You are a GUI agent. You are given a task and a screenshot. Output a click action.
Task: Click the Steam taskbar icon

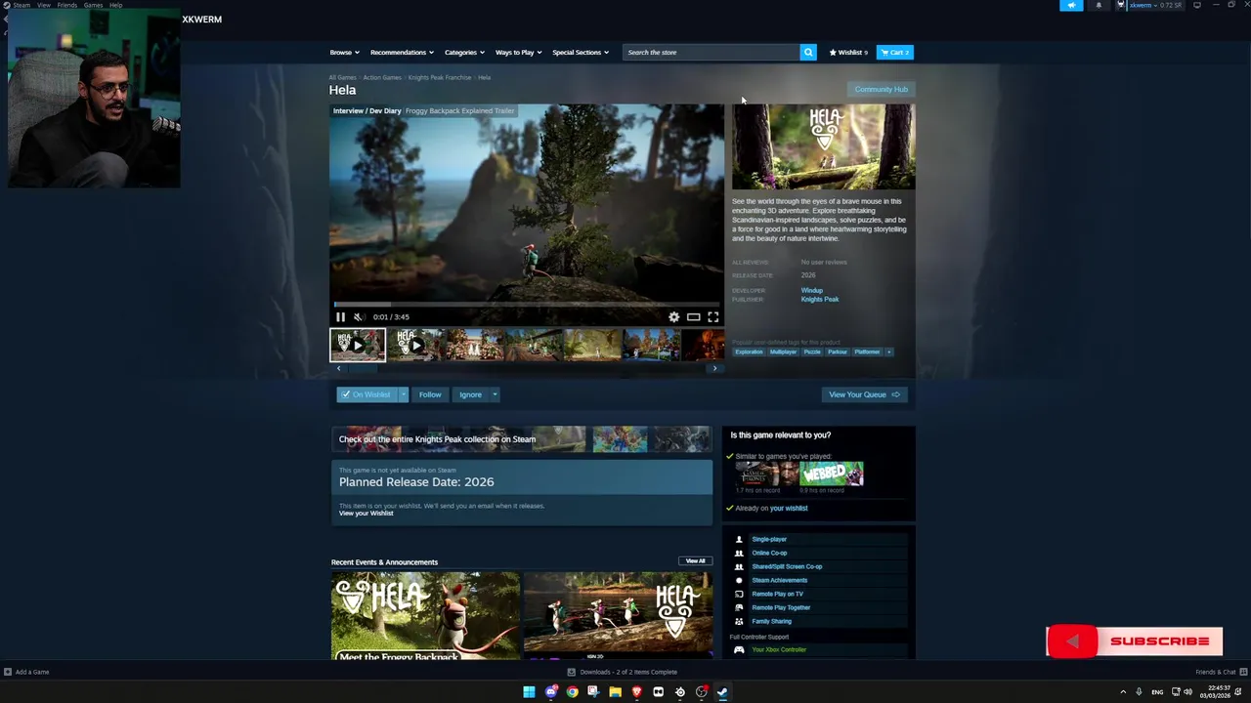click(x=722, y=691)
